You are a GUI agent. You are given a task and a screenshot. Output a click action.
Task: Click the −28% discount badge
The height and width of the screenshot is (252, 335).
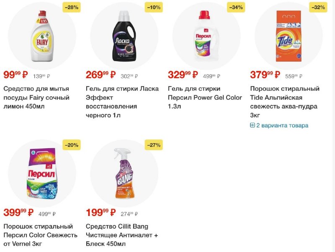72,8
